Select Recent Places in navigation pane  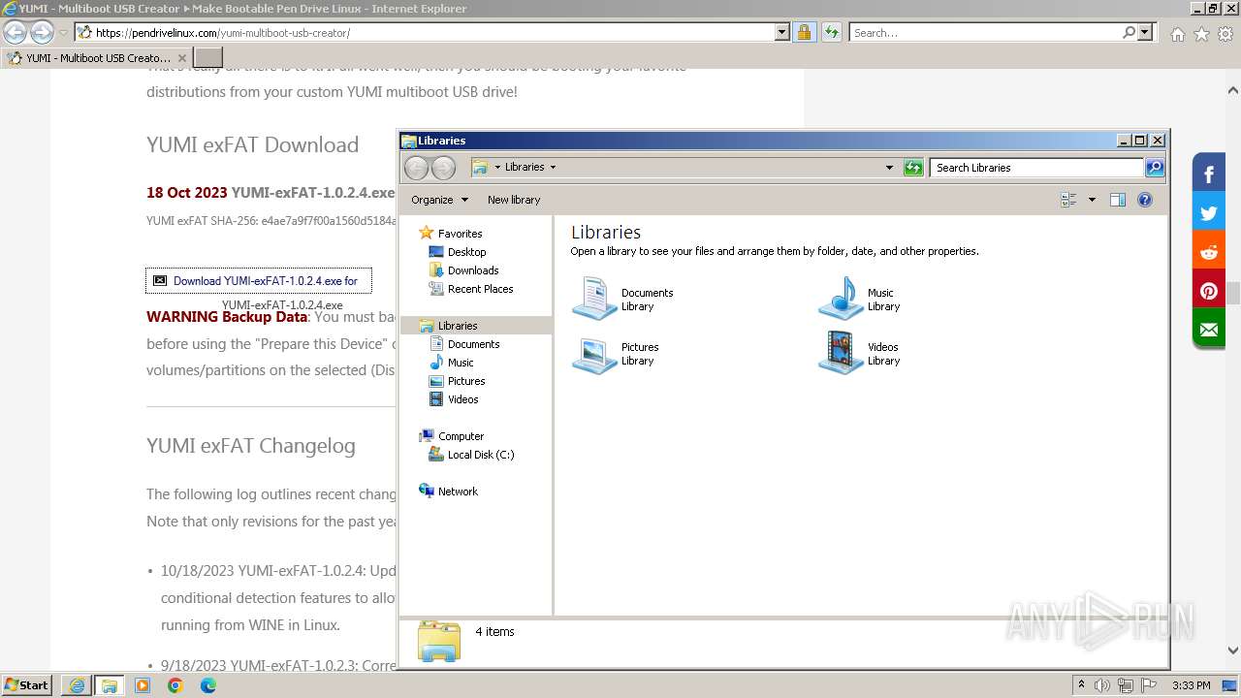click(481, 289)
